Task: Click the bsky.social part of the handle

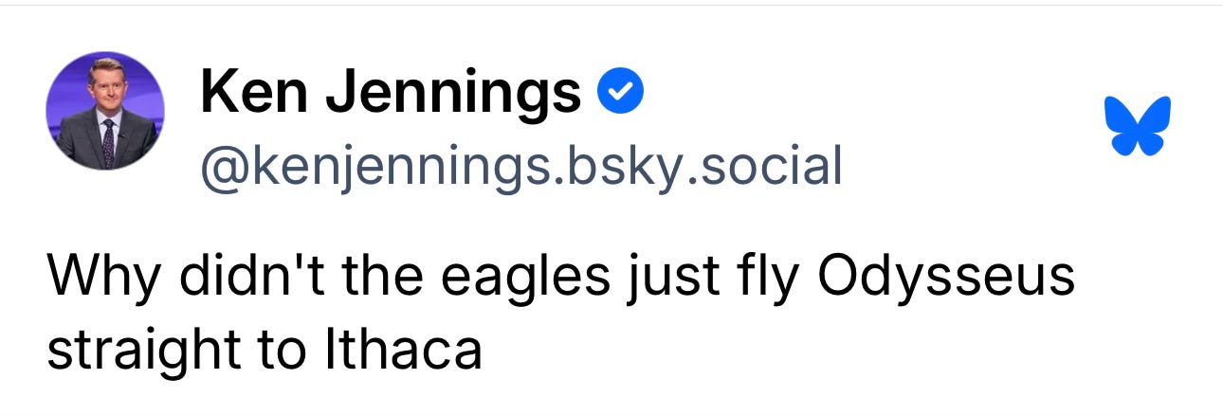Action: point(697,167)
